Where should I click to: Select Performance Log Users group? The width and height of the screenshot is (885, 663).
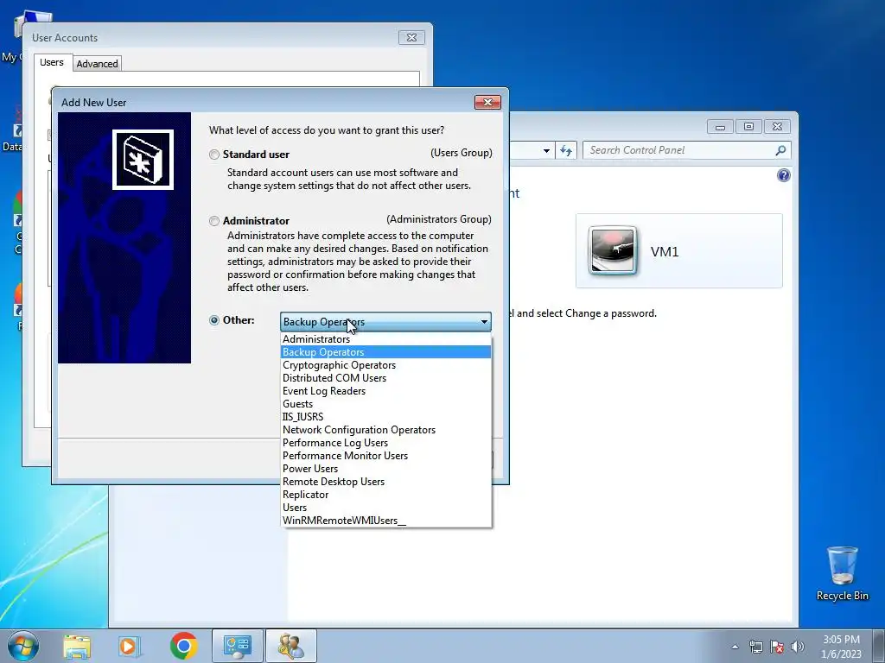coord(385,443)
